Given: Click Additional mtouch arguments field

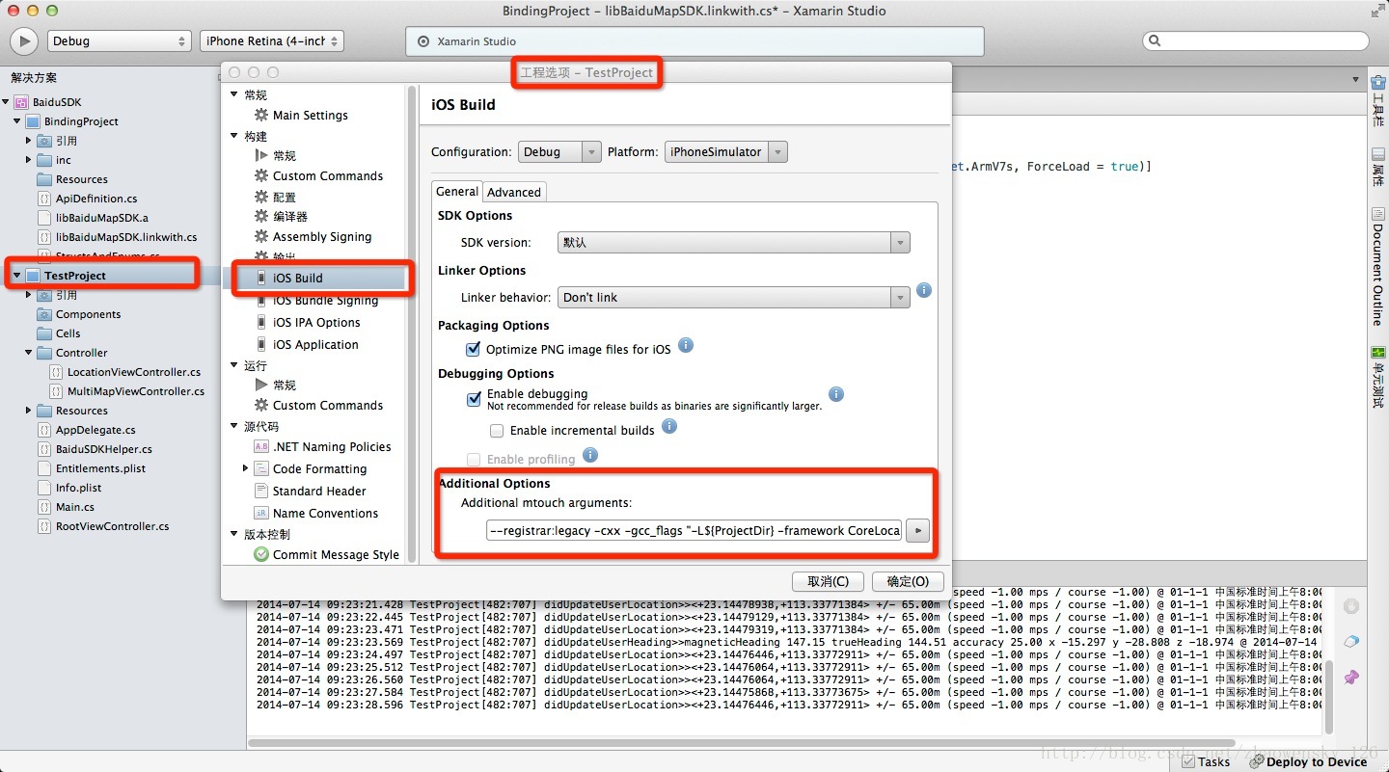Looking at the screenshot, I should click(x=694, y=530).
